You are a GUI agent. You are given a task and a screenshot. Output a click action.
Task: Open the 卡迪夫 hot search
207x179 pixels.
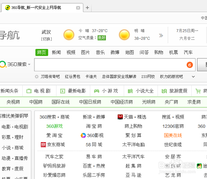click(91, 77)
